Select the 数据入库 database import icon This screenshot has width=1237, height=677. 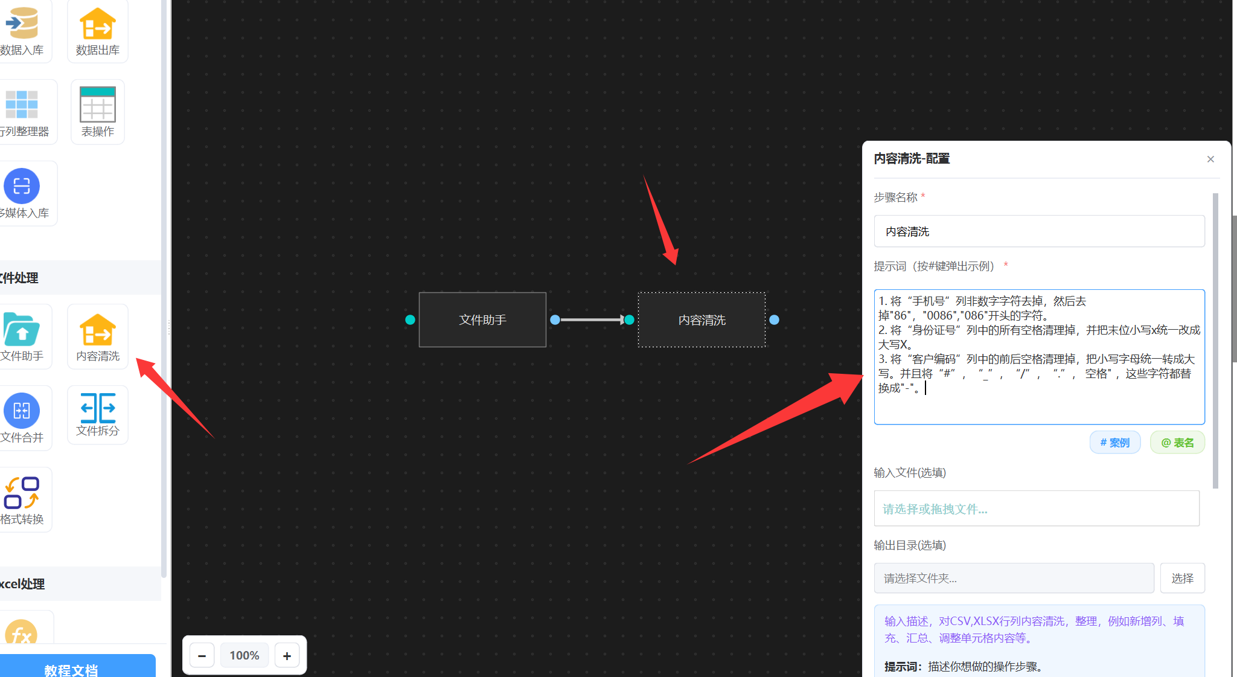(22, 24)
